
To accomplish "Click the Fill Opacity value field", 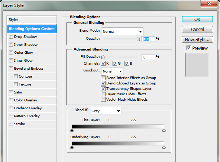I will coord(148,57).
